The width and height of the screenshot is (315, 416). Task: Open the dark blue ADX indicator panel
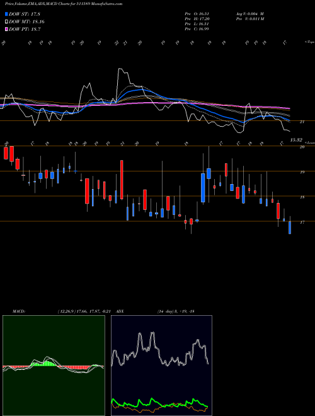coord(161,366)
